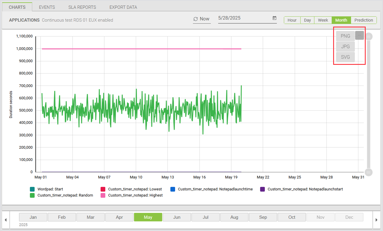Click the date input field 5/28/2025
Viewport: 383px width, 231px height.
tap(243, 18)
